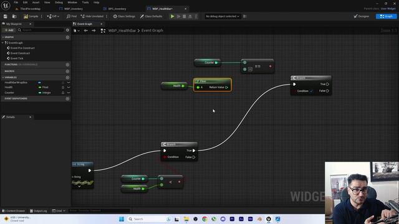This screenshot has height=224, width=399.
Task: Click the Eject icon in the toolbar
Action: (190, 16)
